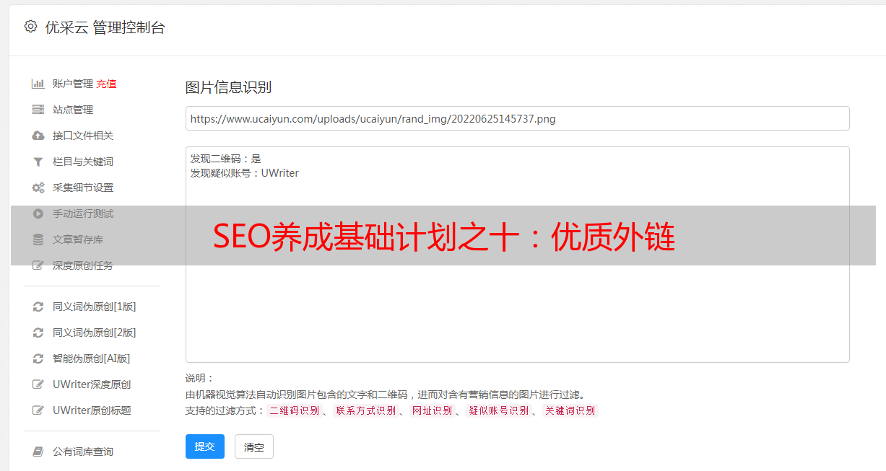Open 文章暂存库 menu item

[78, 239]
